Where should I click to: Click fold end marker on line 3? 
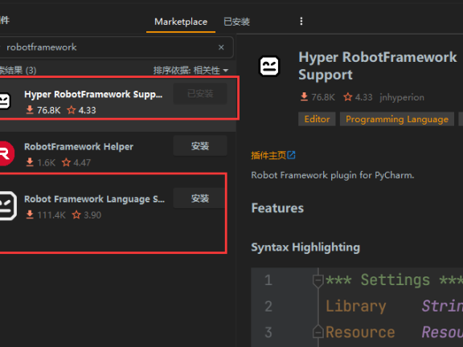click(318, 332)
